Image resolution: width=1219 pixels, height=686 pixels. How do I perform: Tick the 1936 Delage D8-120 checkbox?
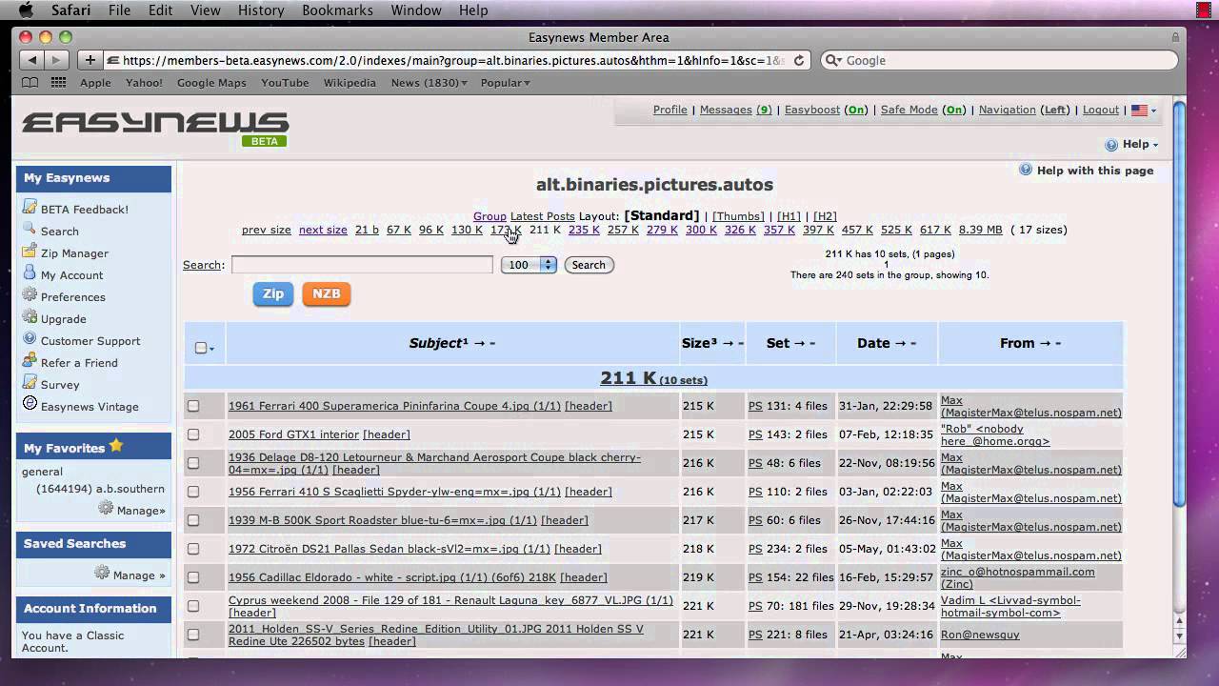(193, 463)
